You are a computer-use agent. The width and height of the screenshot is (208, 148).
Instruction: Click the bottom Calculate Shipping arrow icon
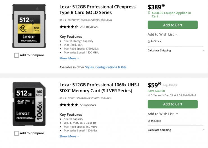click(203, 130)
